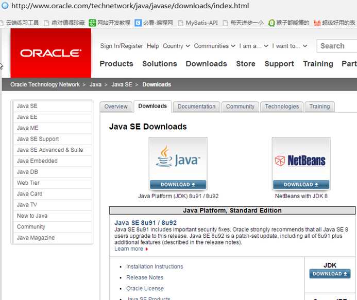Open Java Magazine sidebar link
Image resolution: width=357 pixels, height=300 pixels.
point(53,238)
